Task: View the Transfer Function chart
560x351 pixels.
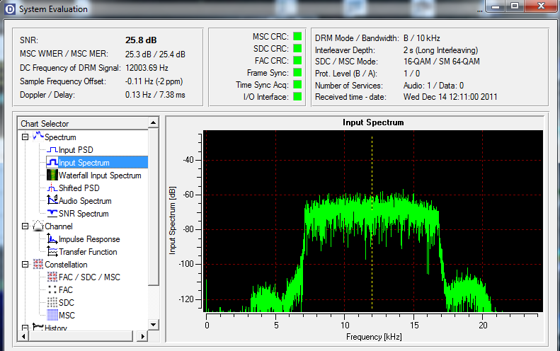Action: click(87, 252)
